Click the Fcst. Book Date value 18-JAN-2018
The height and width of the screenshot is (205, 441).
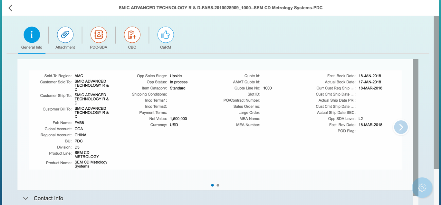click(370, 76)
